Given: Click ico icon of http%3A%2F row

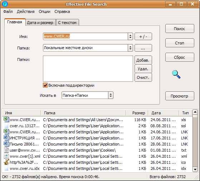Looking at the screenshot, I should (x=6, y=162).
